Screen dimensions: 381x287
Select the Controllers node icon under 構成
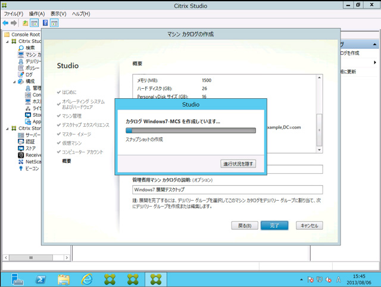click(28, 95)
